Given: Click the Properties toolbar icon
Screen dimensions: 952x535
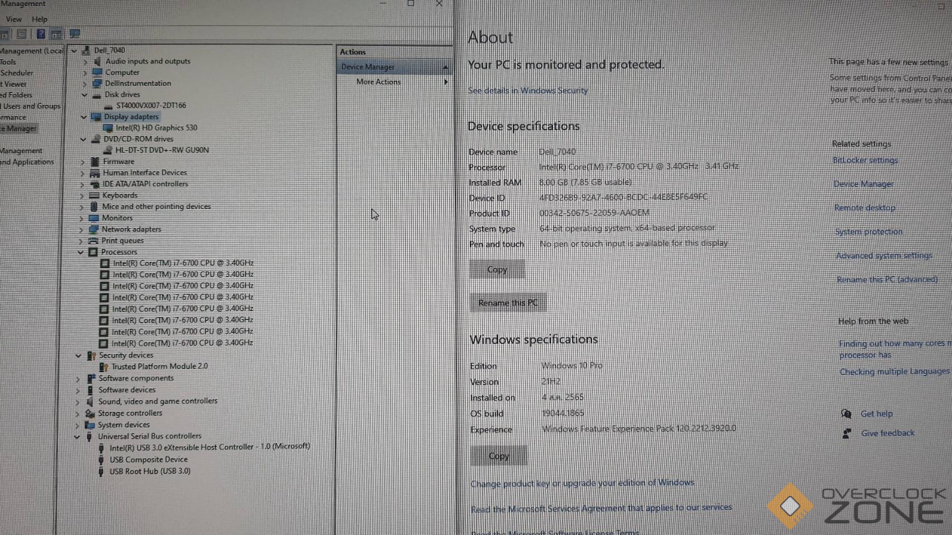Looking at the screenshot, I should [x=22, y=34].
